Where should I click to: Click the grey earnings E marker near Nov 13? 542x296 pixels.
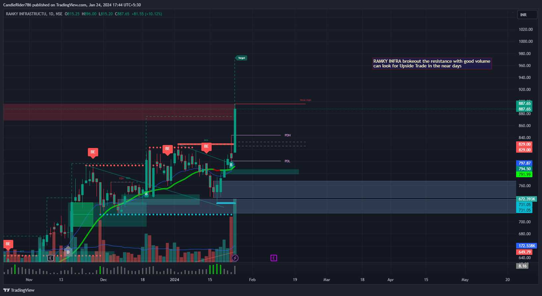(50, 258)
